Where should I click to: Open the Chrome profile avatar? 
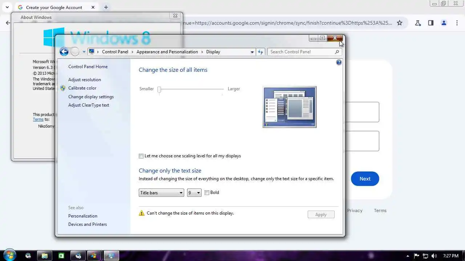[444, 23]
